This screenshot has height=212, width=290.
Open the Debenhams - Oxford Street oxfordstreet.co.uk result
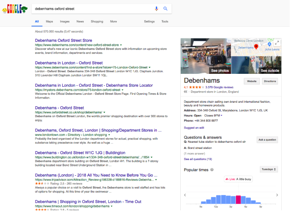[59, 108]
